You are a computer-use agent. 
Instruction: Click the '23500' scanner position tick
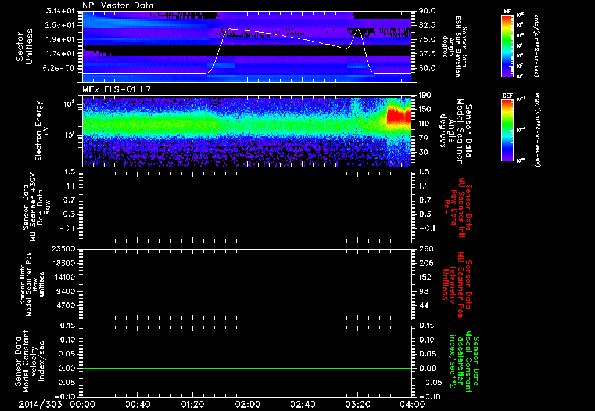click(x=63, y=249)
